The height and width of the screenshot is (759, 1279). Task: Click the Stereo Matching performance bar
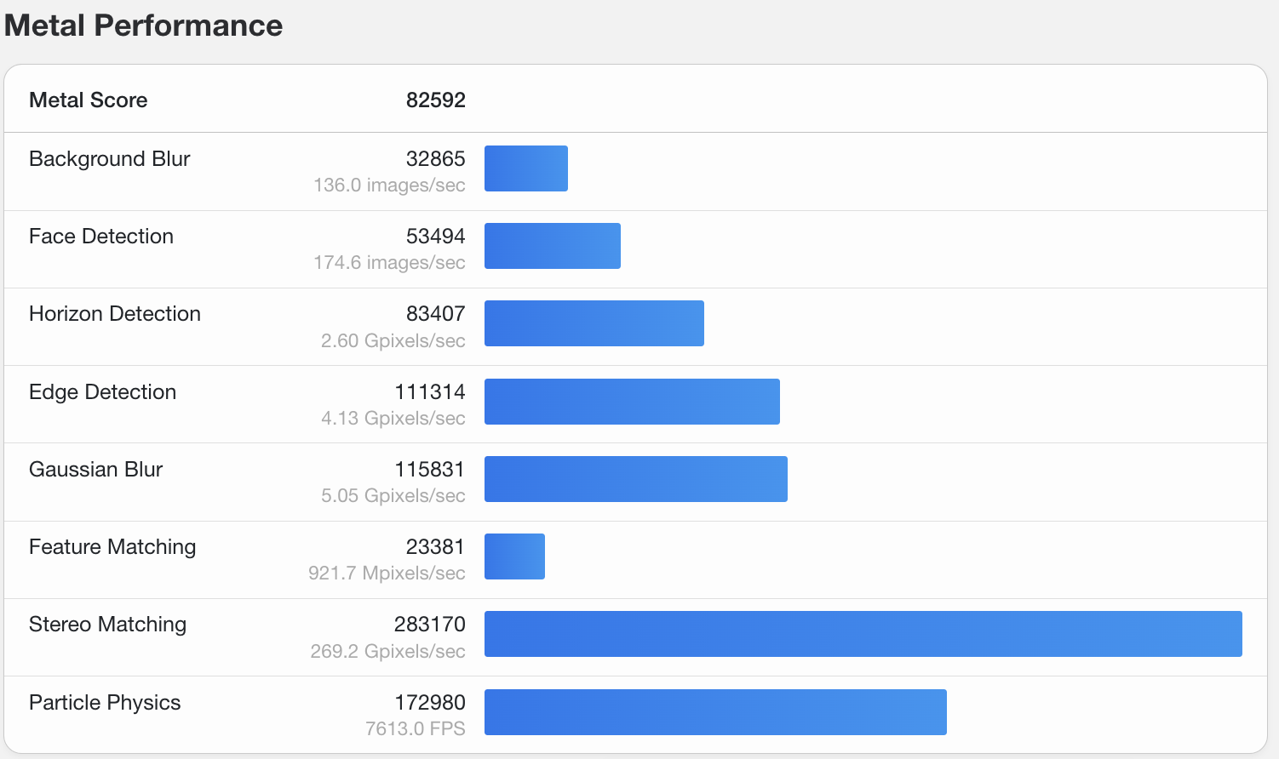point(863,633)
